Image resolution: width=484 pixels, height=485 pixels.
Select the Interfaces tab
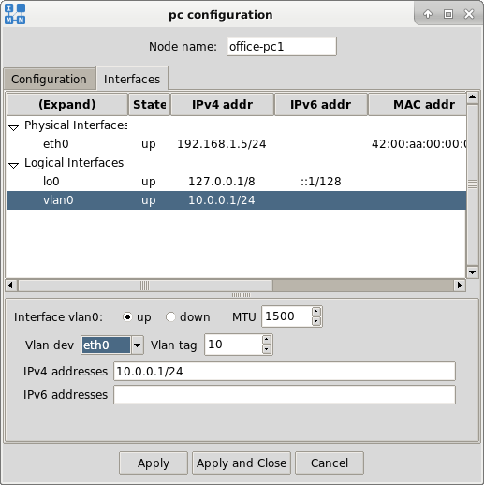click(x=132, y=79)
